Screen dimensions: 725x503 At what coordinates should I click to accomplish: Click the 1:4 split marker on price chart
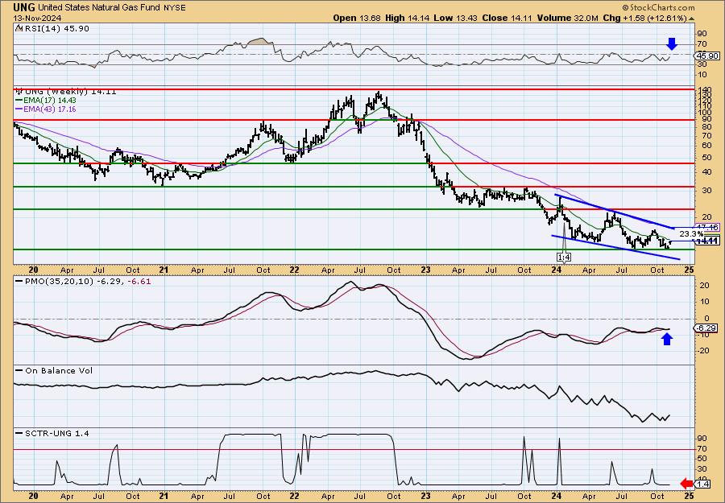pos(563,257)
